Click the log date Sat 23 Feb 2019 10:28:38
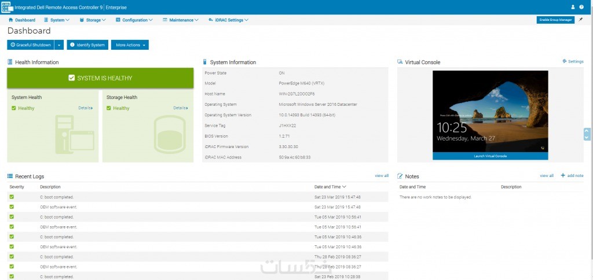 (338, 277)
